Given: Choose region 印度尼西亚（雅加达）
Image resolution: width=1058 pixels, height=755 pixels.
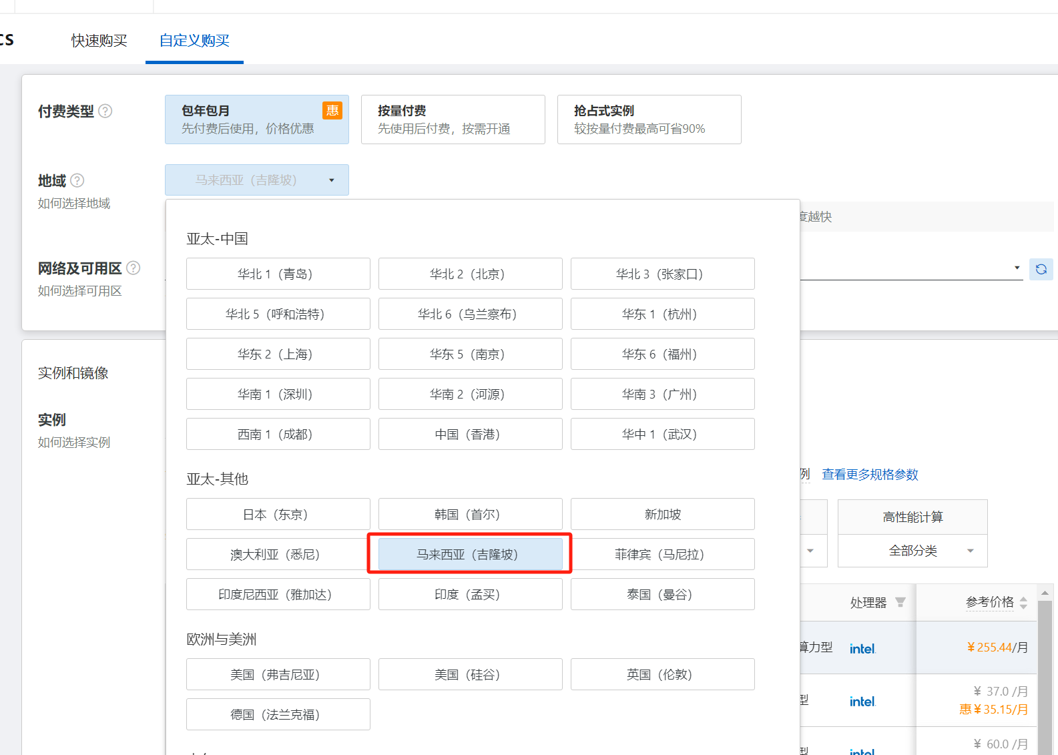Looking at the screenshot, I should (278, 594).
